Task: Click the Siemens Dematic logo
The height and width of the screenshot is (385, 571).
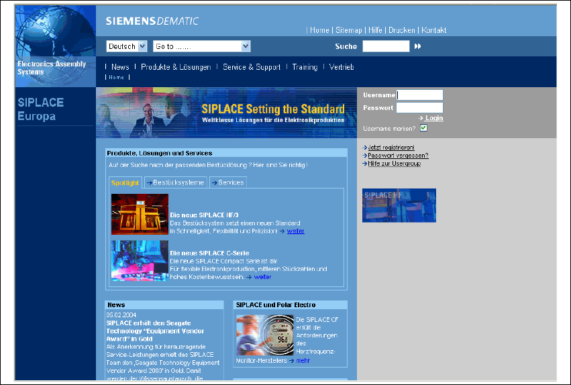Action: point(152,21)
